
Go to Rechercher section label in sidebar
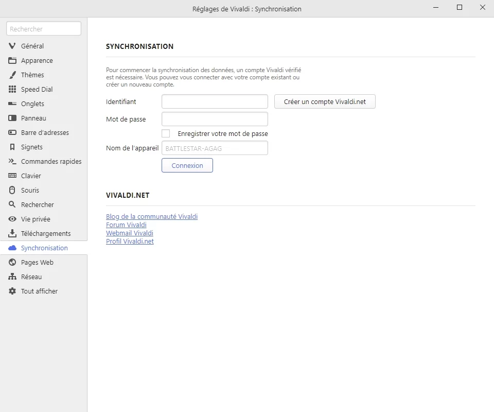[37, 205]
